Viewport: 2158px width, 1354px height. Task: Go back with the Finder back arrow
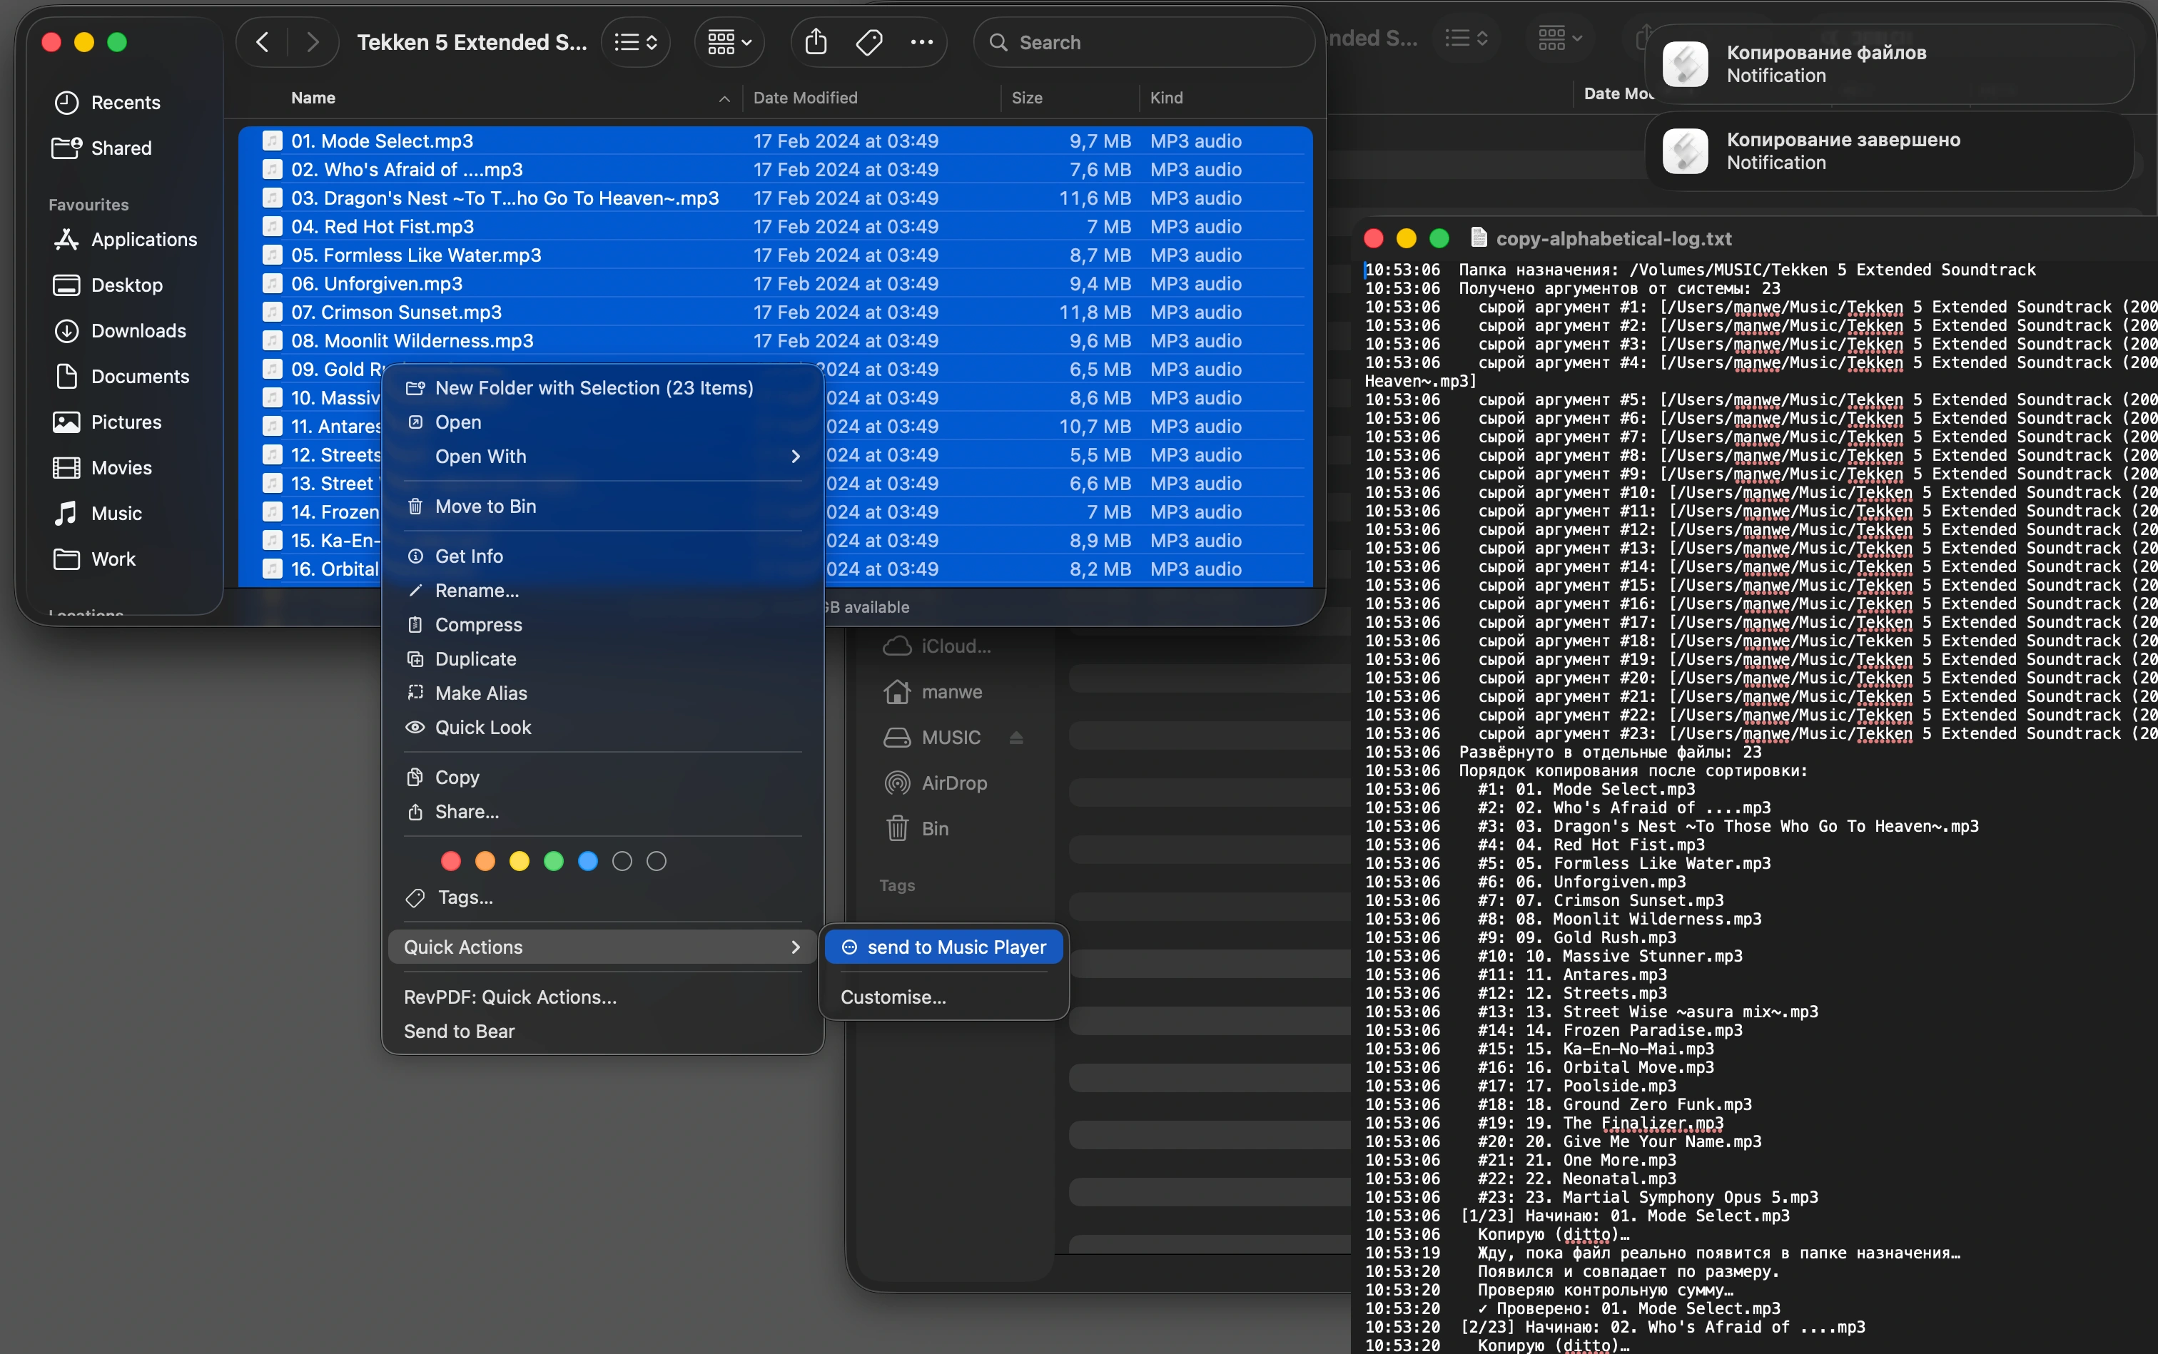tap(263, 42)
